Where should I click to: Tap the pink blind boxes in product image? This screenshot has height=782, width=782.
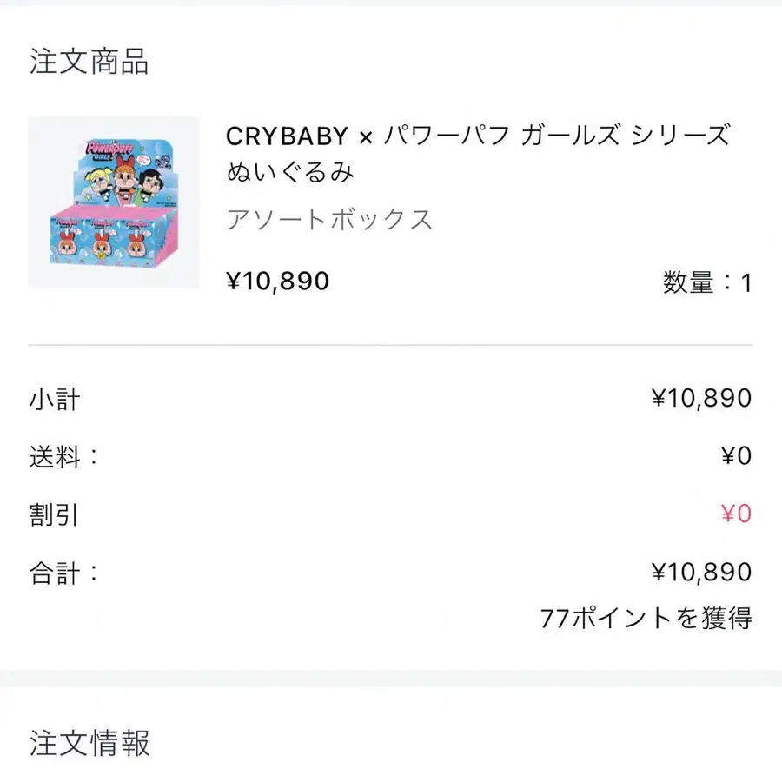[x=113, y=238]
